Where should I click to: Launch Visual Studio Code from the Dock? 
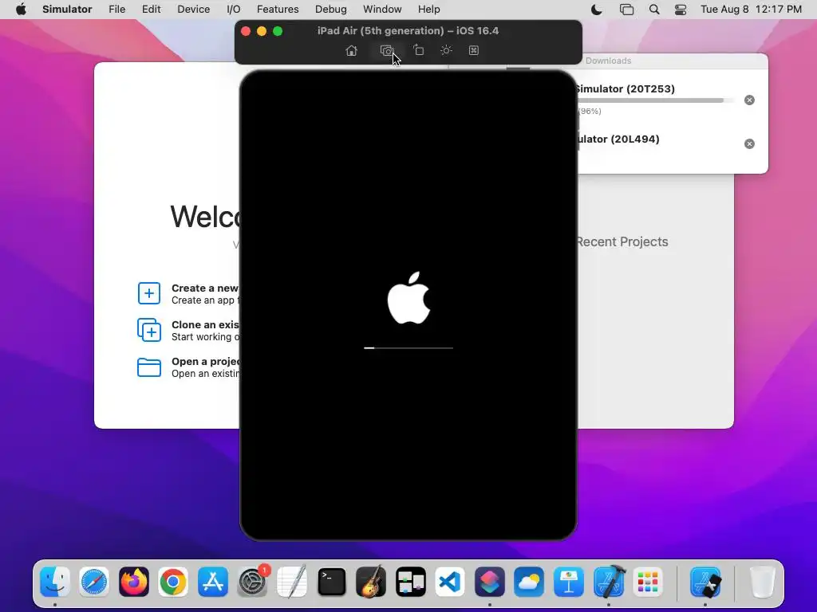pos(450,581)
